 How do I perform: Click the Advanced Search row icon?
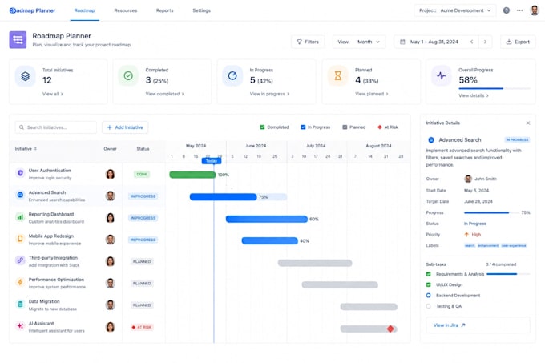(20, 195)
